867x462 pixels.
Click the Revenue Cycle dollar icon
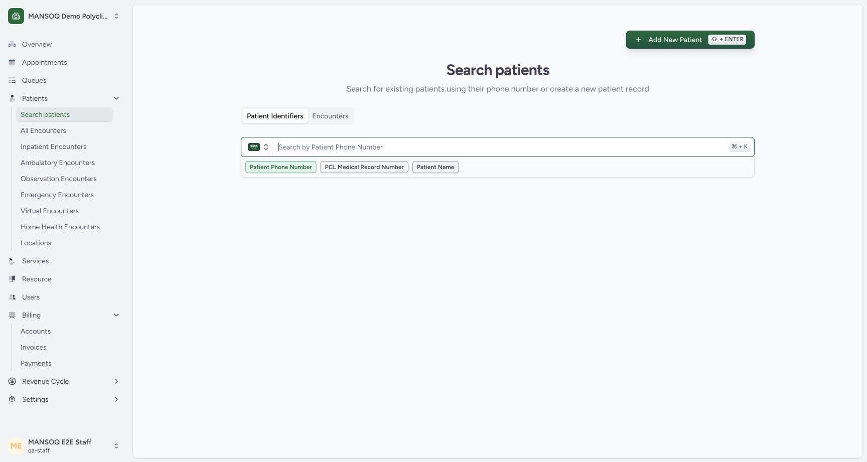pyautogui.click(x=12, y=381)
